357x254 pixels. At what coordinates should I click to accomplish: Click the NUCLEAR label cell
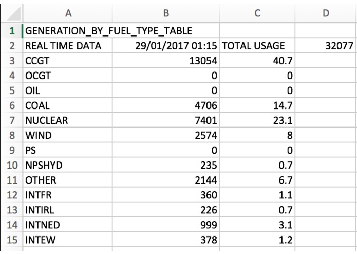click(68, 120)
